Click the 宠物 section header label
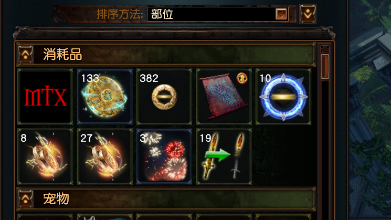This screenshot has width=391, height=220. (56, 199)
